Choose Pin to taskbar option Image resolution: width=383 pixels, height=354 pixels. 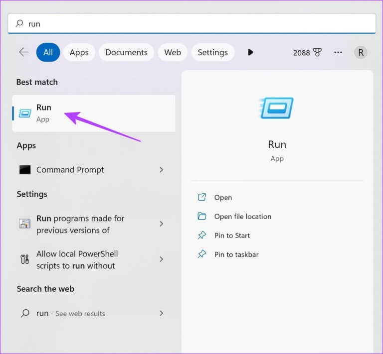236,254
